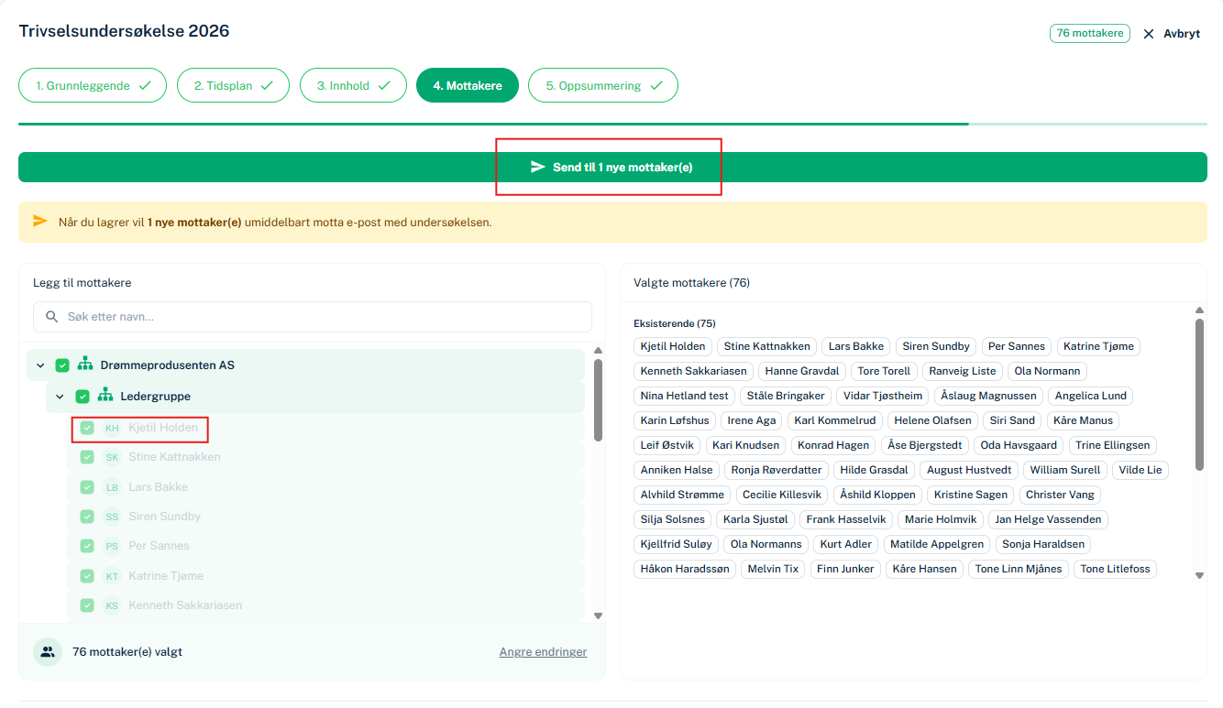Toggle the Drømmeprodusenten AS checkbox

(62, 365)
